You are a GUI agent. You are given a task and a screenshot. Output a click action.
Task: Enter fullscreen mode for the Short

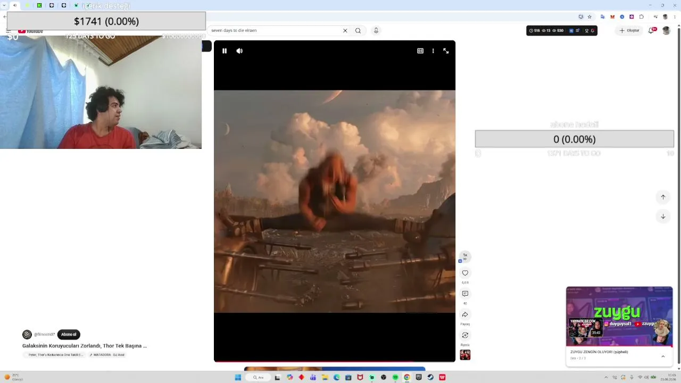click(x=446, y=51)
